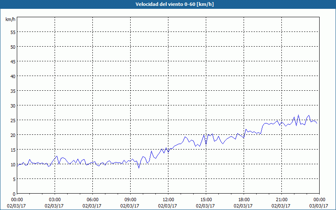Image resolution: width=336 pixels, height=210 pixels.
Task: Click the chart title 'Velocidad del viento 0-60 [km/h]'
Action: click(x=174, y=4)
